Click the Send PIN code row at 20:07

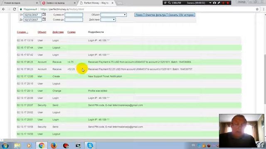tap(129, 105)
